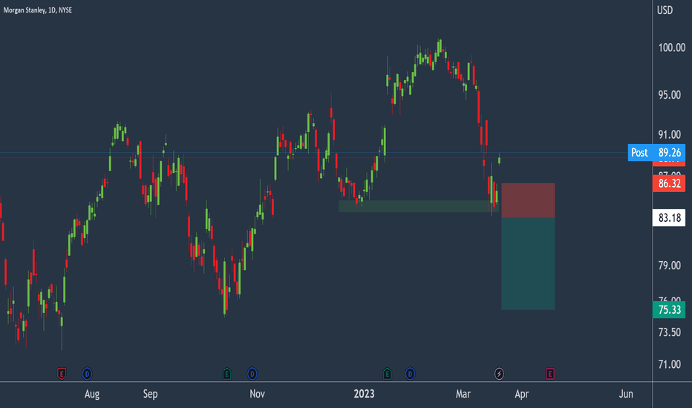Open the USD currency selector
Viewport: 692px width, 408px height.
point(665,10)
